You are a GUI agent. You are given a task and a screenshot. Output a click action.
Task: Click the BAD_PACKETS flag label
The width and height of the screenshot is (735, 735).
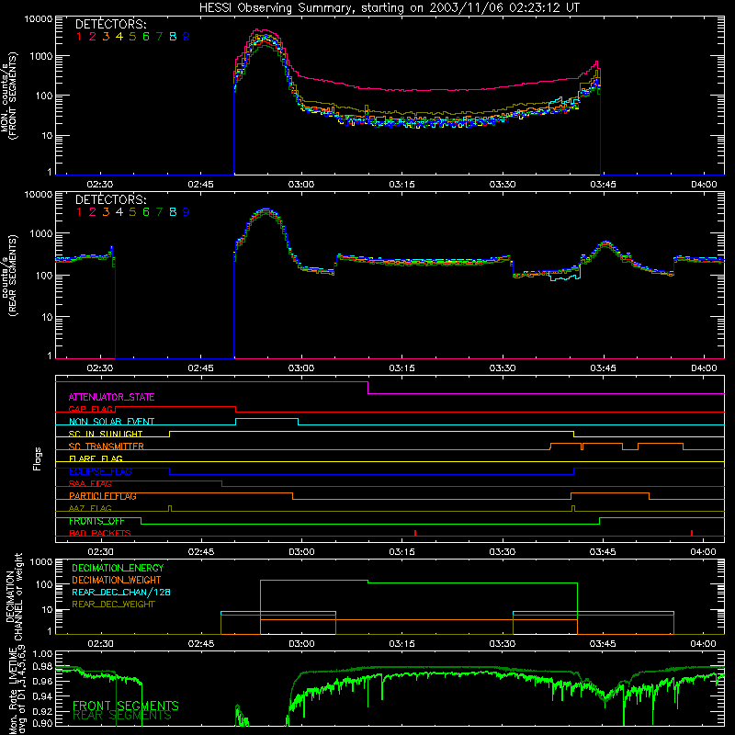100,533
